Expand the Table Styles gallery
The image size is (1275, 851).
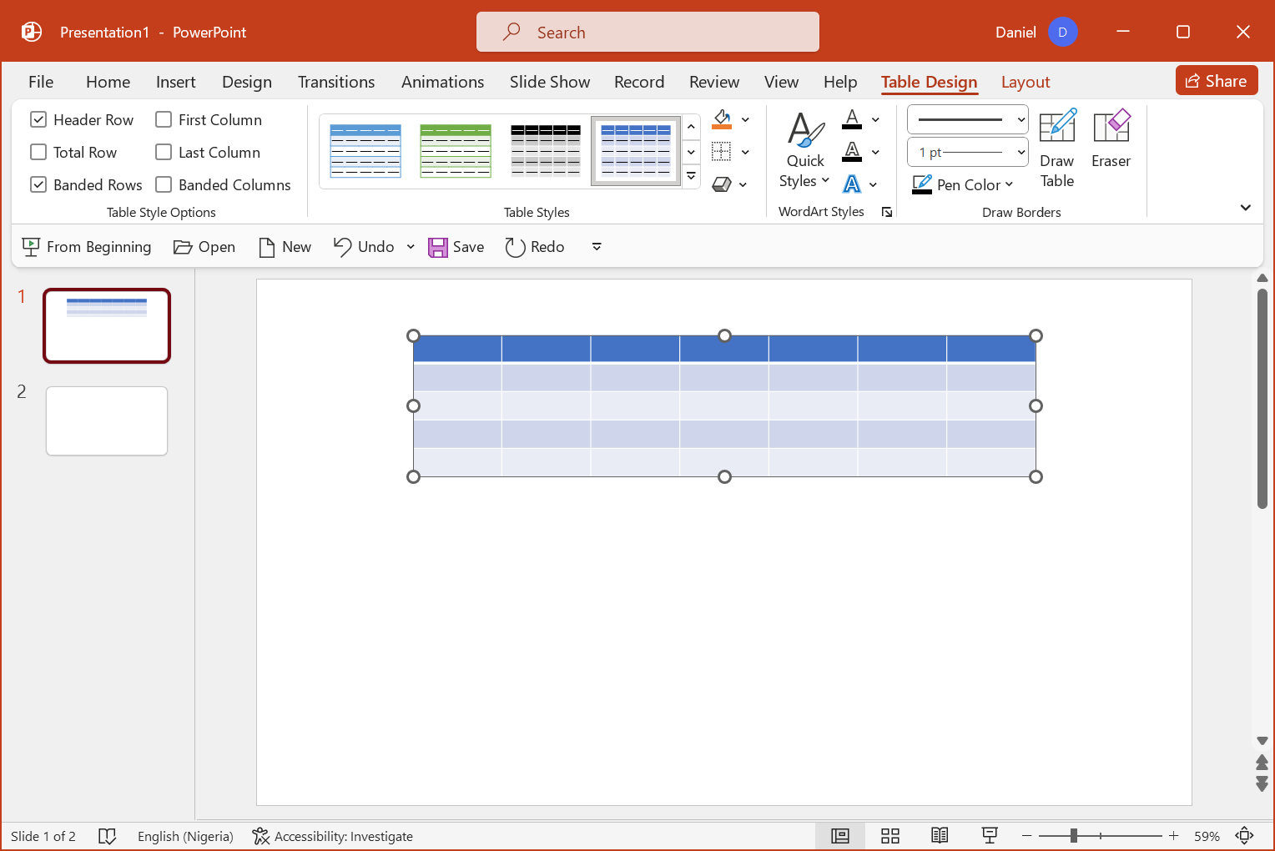(691, 177)
